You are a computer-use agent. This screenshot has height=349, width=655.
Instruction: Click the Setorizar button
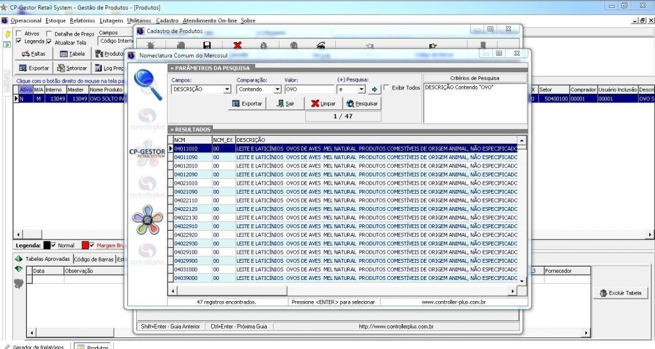tap(72, 68)
